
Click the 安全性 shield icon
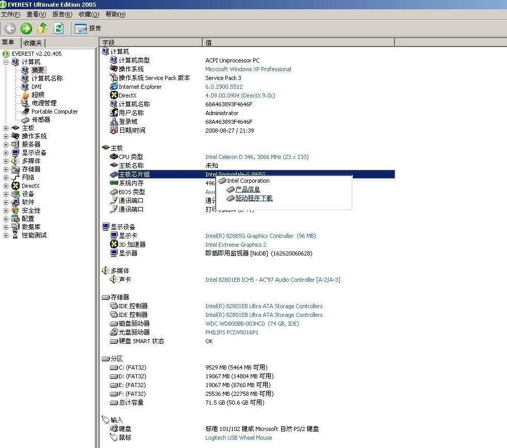tap(15, 211)
